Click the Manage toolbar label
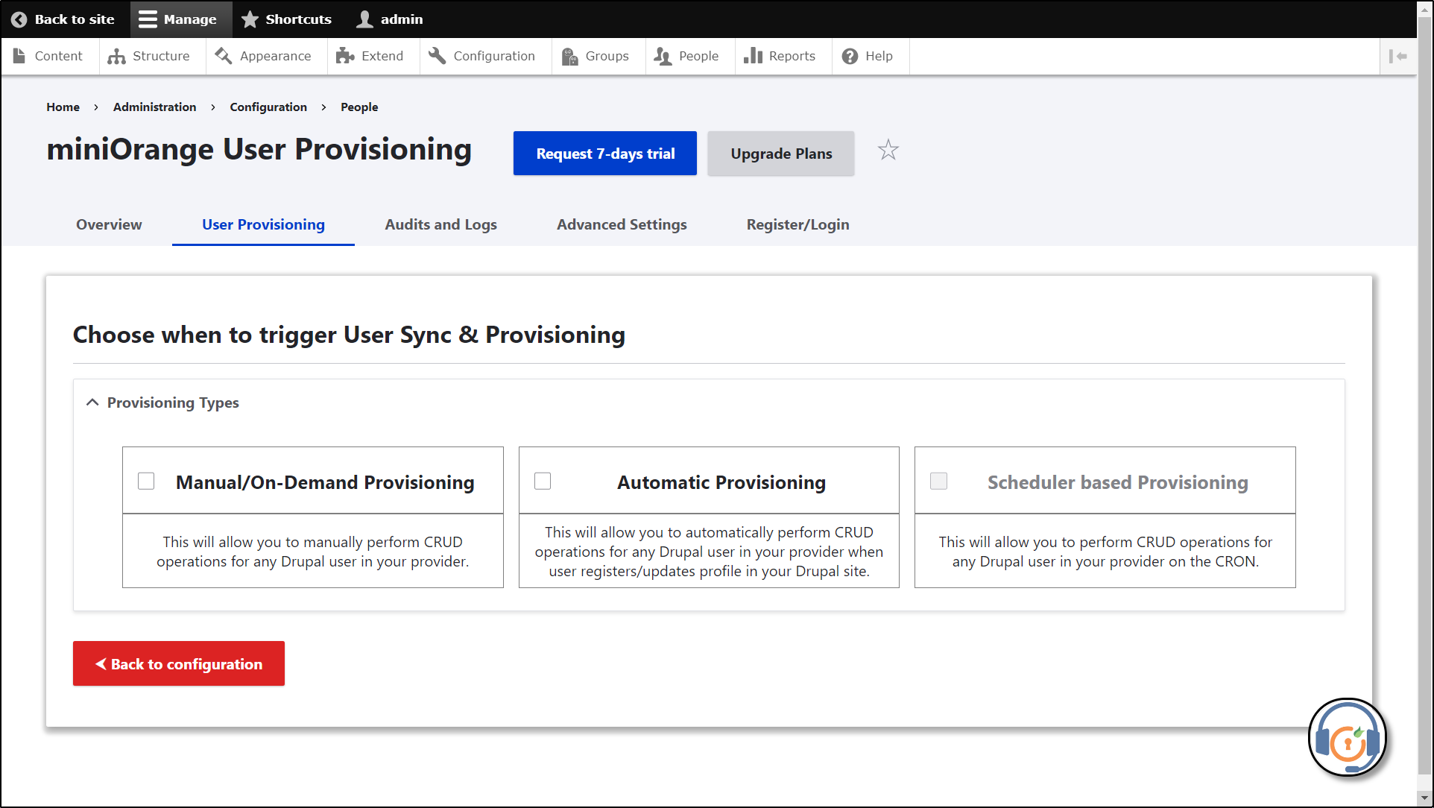Image resolution: width=1434 pixels, height=808 pixels. click(190, 19)
